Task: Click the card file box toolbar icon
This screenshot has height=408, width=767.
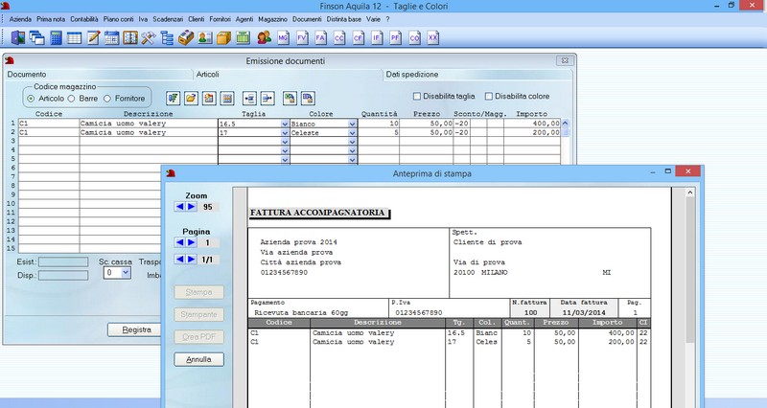Action: (x=186, y=37)
